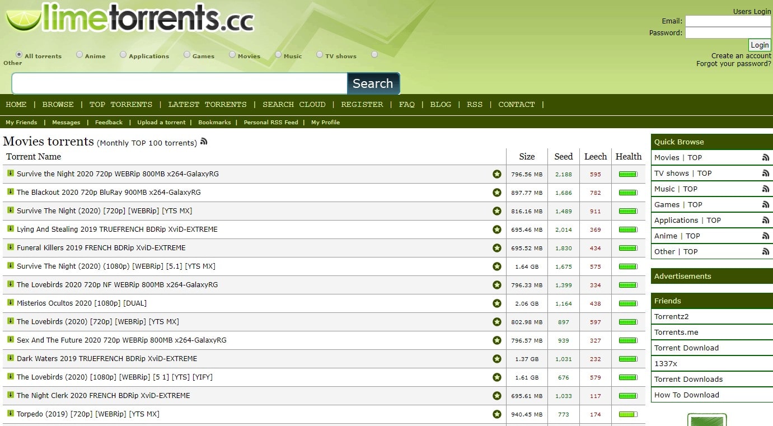Click bookmark star on The Blackout 2020 row
773x426 pixels.
(496, 193)
